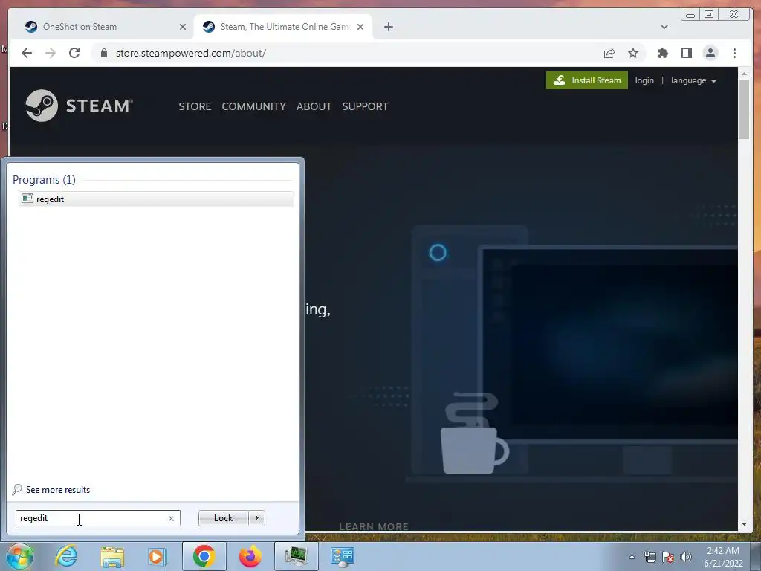Click the page scrollbar up arrow
The width and height of the screenshot is (761, 571).
(745, 74)
